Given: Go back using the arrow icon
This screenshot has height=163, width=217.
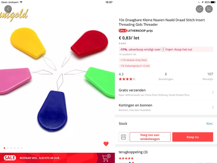Looking at the screenshot, I should pos(8,9).
